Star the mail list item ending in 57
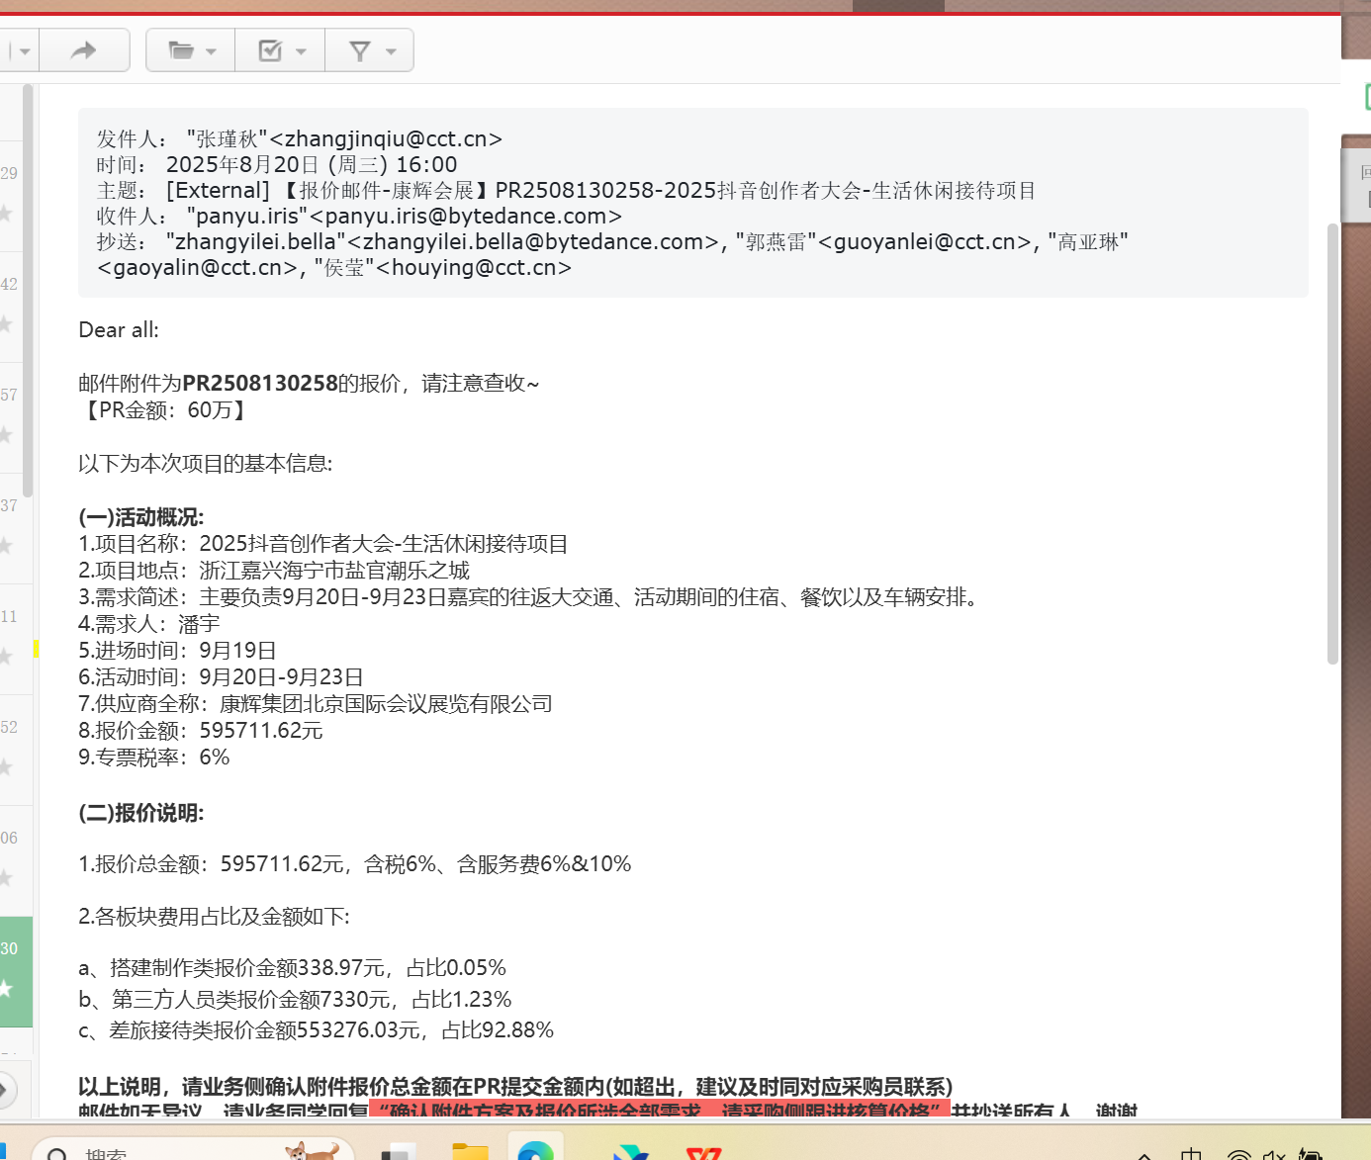The height and width of the screenshot is (1160, 1371). 6,434
